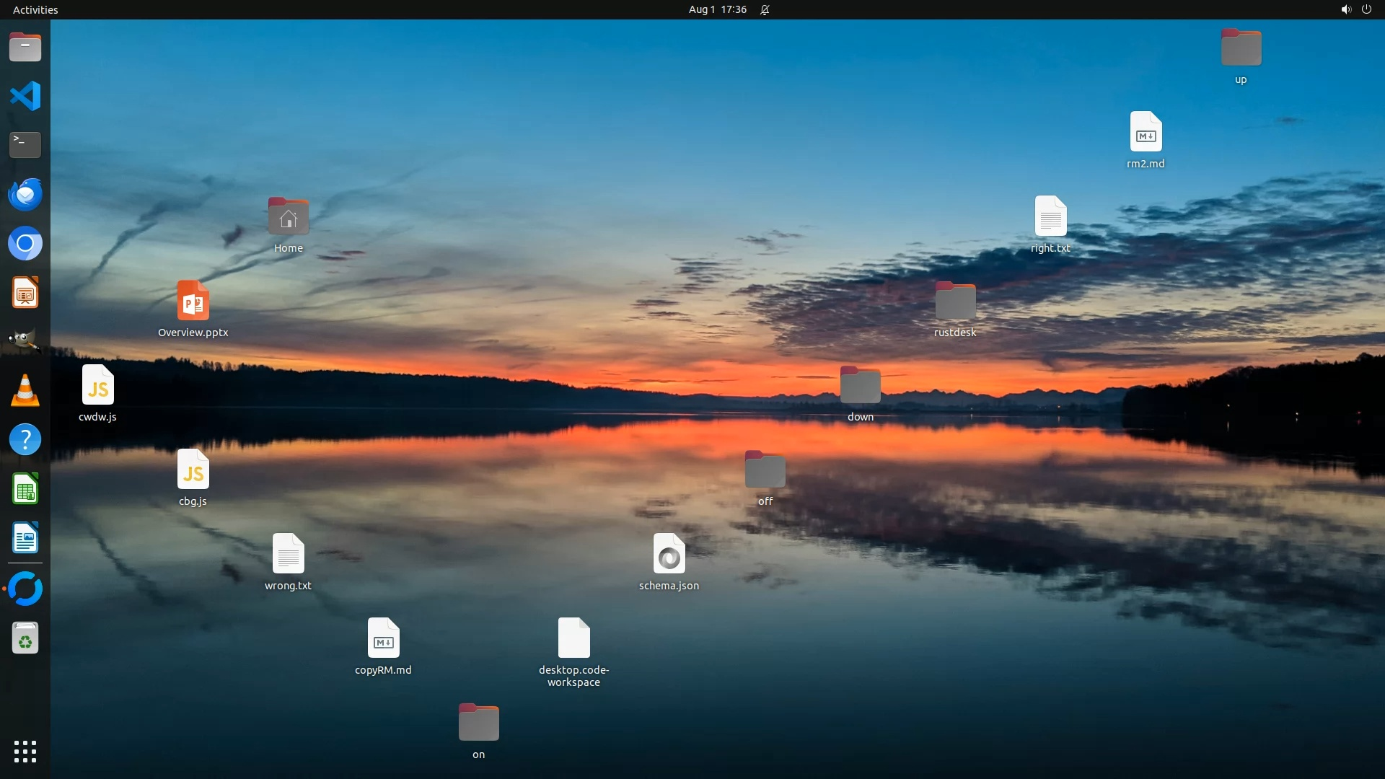Open LibreOffice Calc spreadsheet app
The height and width of the screenshot is (779, 1385).
pyautogui.click(x=25, y=490)
